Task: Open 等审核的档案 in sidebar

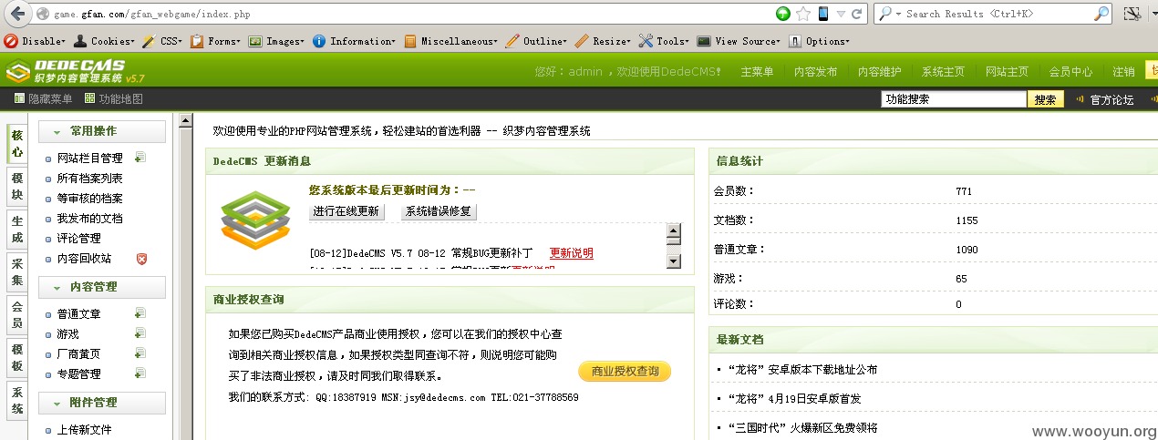Action: 89,199
